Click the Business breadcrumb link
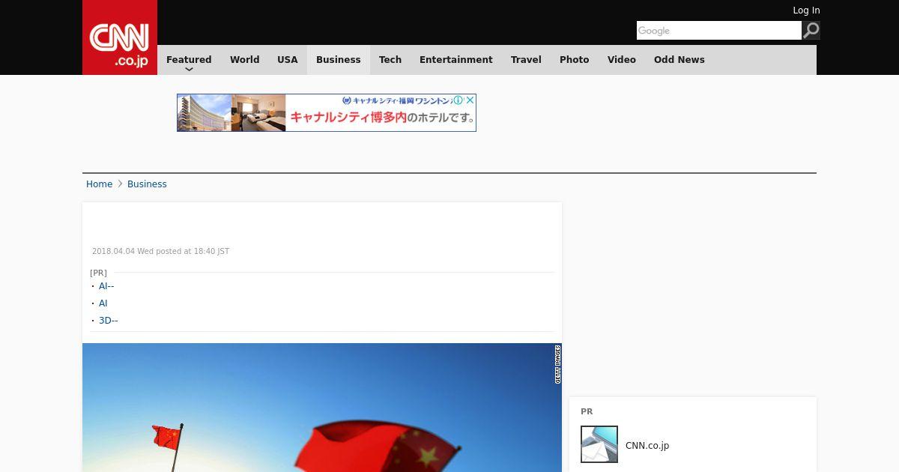This screenshot has height=472, width=899. 147,184
